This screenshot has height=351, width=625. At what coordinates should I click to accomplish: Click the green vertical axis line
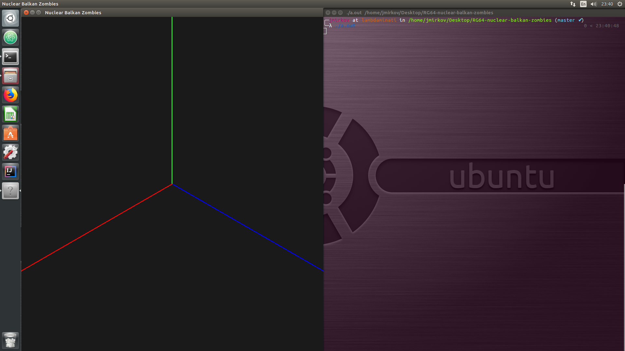tap(172, 97)
